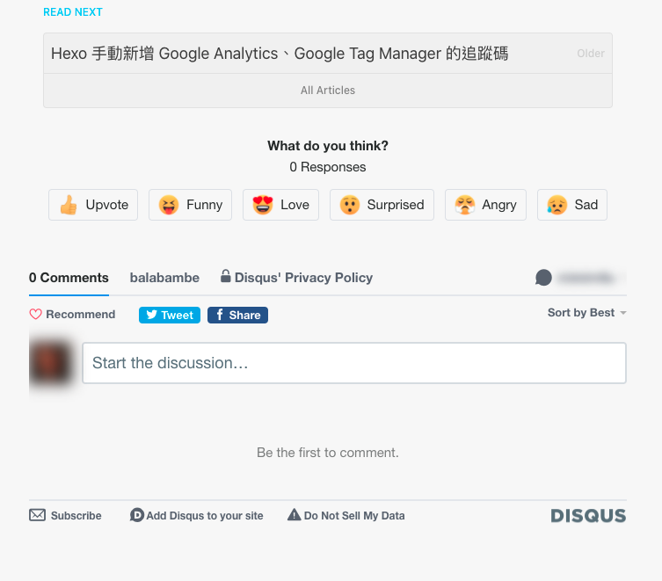662x581 pixels.
Task: Open the balabambe community tab
Action: tap(164, 278)
